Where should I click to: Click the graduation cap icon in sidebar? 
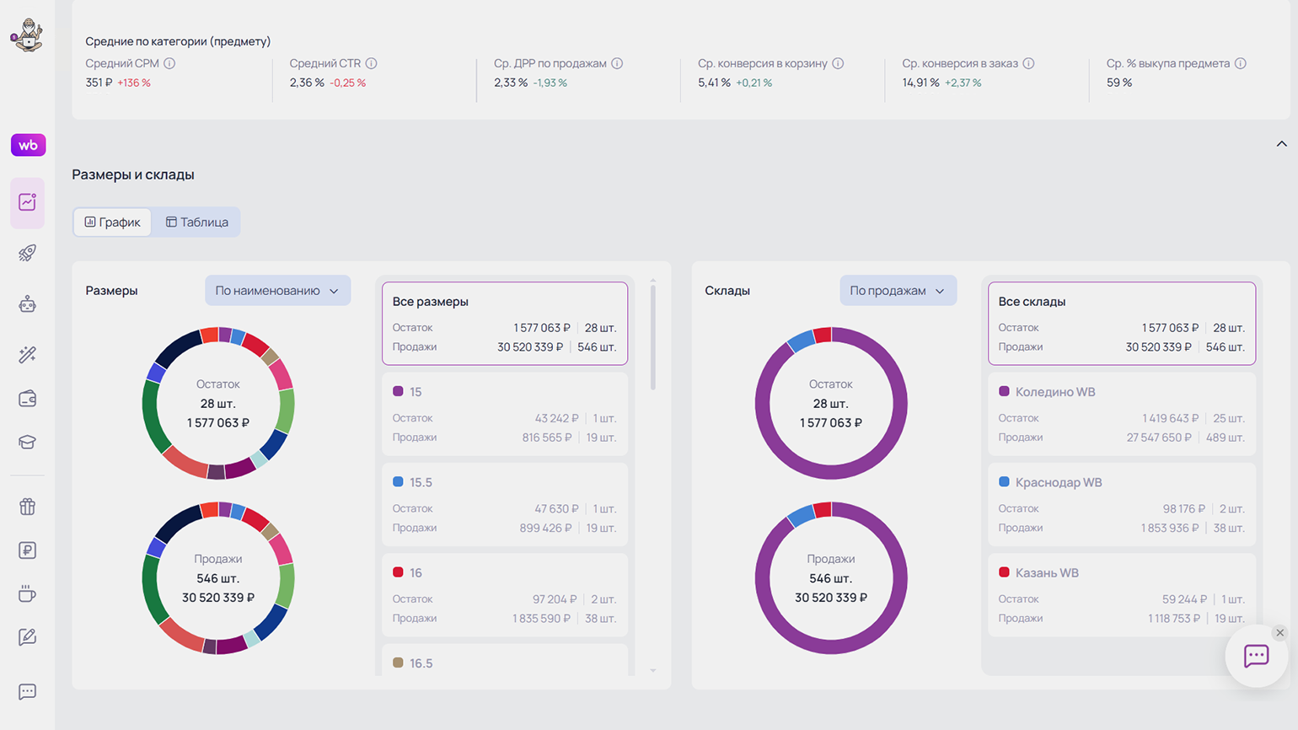pos(27,443)
